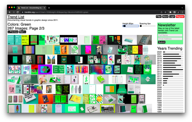Select year 2007 in Years Trending
Image resolution: width=192 pixels, height=122 pixels.
(x=159, y=85)
